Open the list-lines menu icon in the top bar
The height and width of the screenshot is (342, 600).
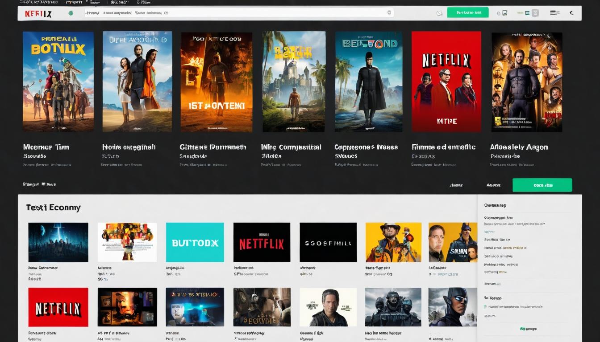click(x=554, y=13)
